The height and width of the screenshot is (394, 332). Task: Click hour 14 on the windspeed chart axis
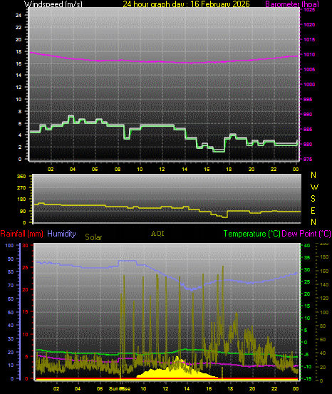pyautogui.click(x=185, y=170)
